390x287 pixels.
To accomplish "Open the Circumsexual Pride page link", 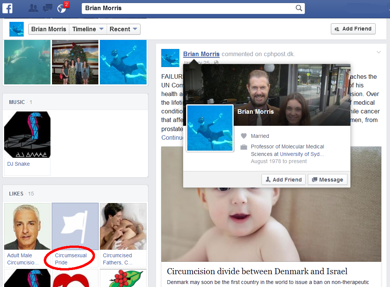I will 71,259.
